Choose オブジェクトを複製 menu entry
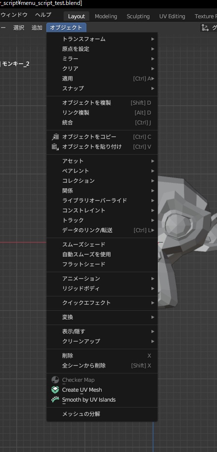The image size is (217, 452). point(102,103)
